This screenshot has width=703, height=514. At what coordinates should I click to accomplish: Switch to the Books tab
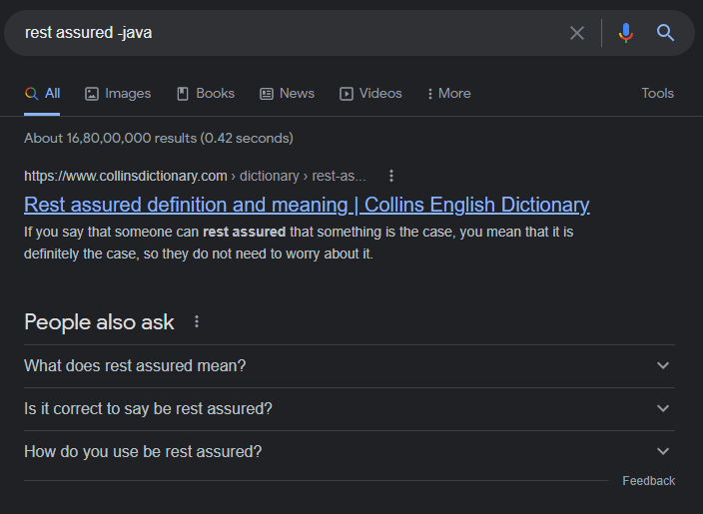pyautogui.click(x=206, y=94)
